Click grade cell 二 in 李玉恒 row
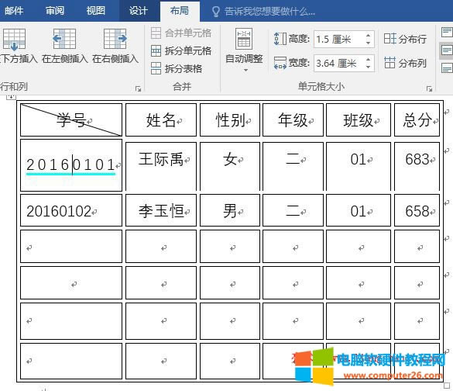Screen dimensions: 453x391 point(293,210)
